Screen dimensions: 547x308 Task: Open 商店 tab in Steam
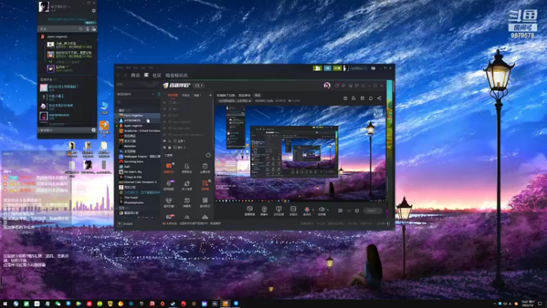[x=135, y=75]
